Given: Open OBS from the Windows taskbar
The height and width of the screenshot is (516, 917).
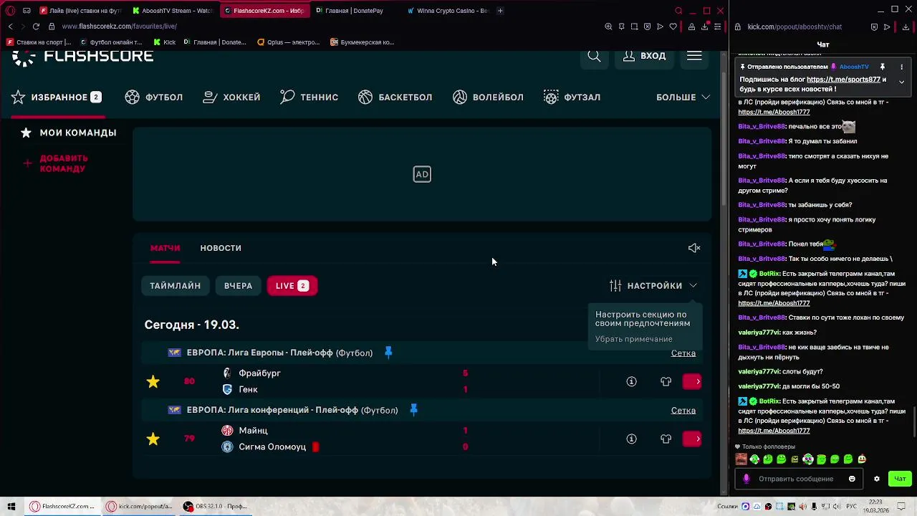Looking at the screenshot, I should click(x=215, y=507).
